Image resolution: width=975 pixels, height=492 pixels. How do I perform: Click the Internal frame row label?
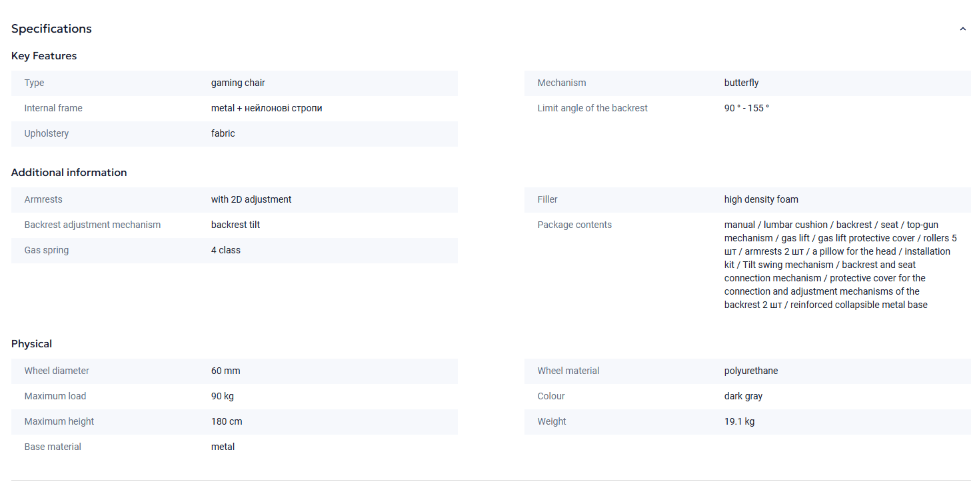53,108
